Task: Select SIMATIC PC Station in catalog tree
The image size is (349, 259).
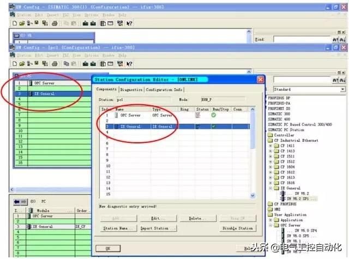Action: (x=286, y=130)
